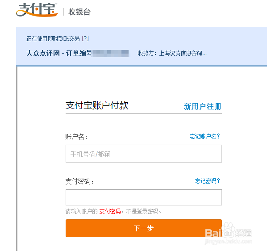The image size is (267, 251).
Task: Click the 收款方: 上海汉涛信息咨询... payee text
Action: point(172,53)
